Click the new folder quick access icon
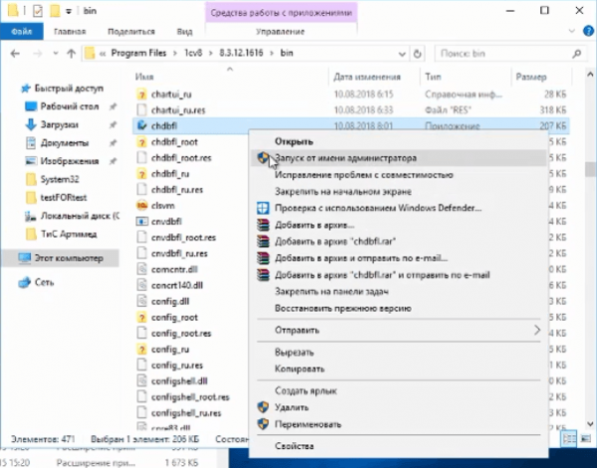Image resolution: width=597 pixels, height=468 pixels. tap(55, 11)
